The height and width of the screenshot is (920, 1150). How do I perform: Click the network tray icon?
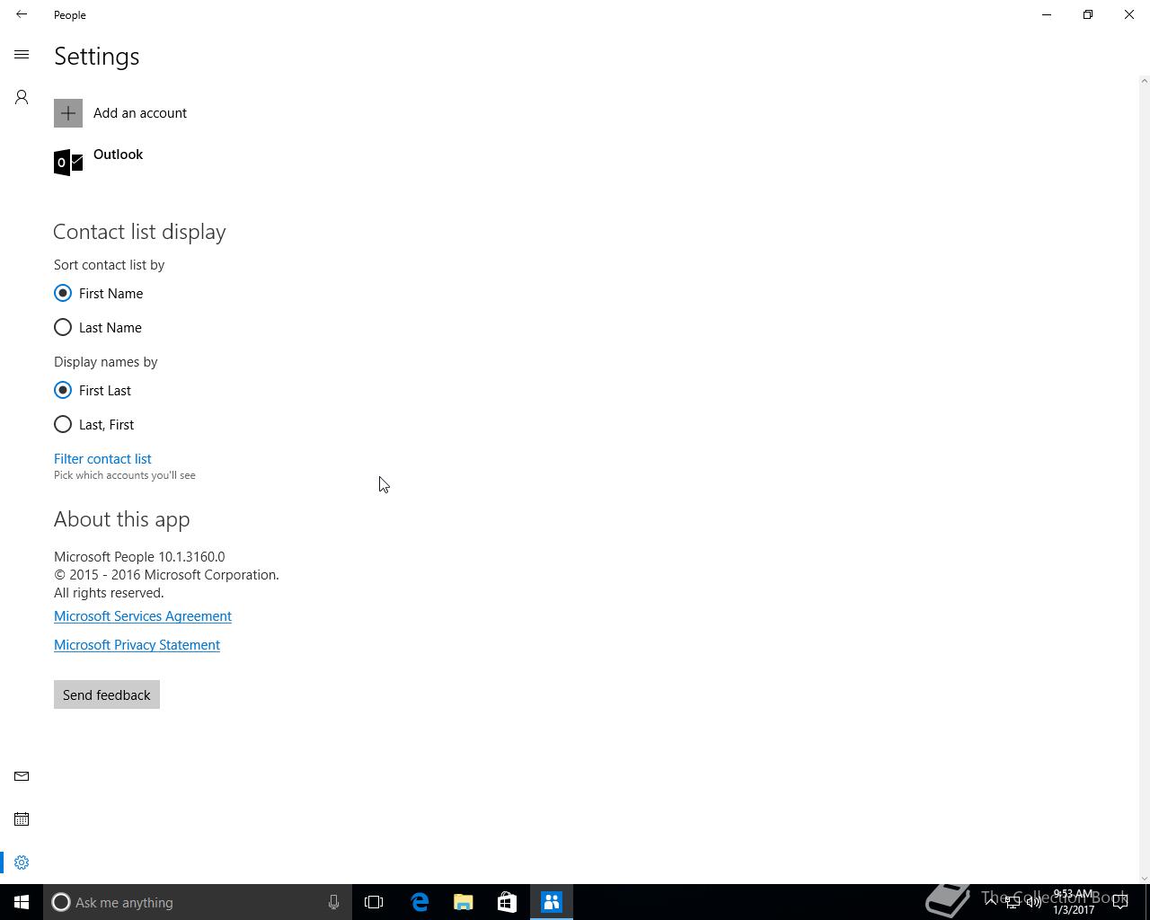pos(1013,902)
